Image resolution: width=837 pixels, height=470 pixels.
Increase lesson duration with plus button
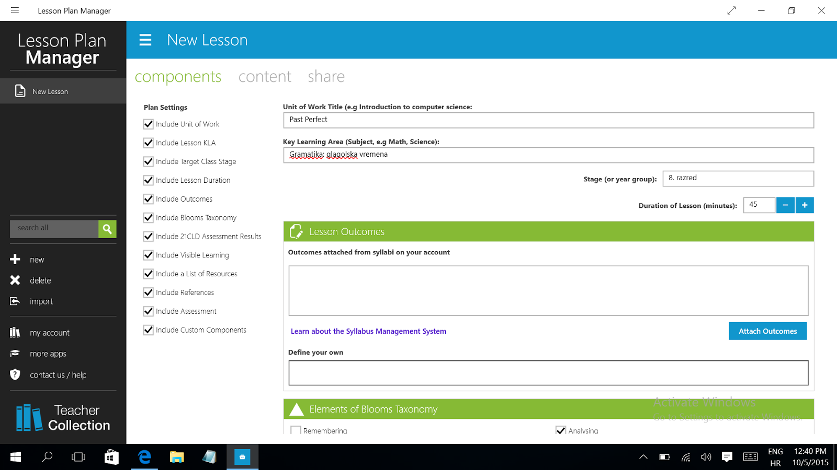pyautogui.click(x=805, y=205)
